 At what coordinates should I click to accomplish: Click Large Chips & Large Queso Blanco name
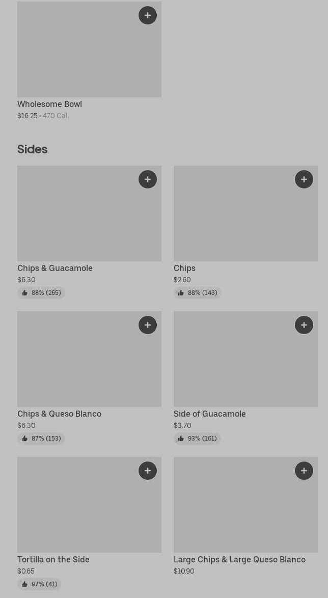239,559
